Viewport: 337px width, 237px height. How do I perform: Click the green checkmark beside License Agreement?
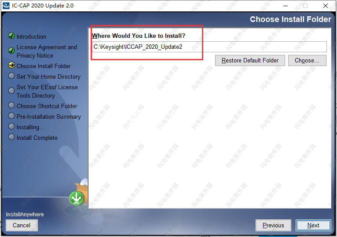point(11,51)
